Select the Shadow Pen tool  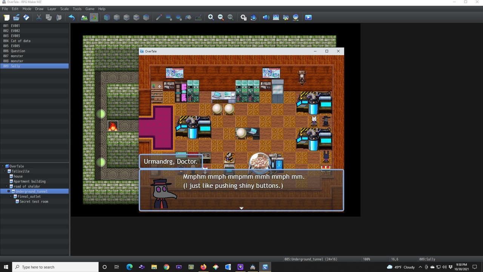[x=198, y=17]
